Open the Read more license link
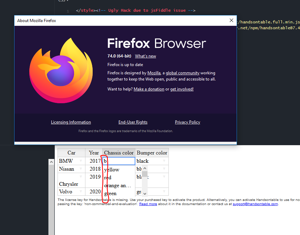The height and width of the screenshot is (235, 300). tap(148, 204)
